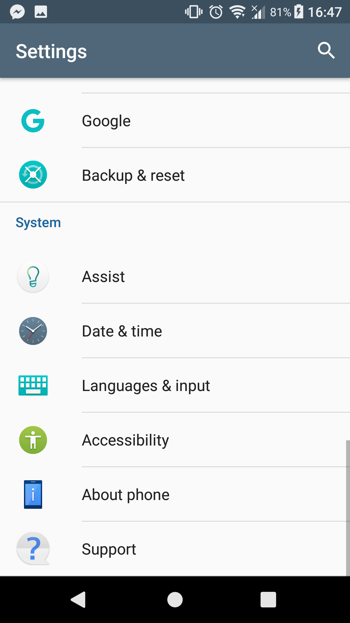Tap the Assist lightbulb icon

click(x=33, y=276)
